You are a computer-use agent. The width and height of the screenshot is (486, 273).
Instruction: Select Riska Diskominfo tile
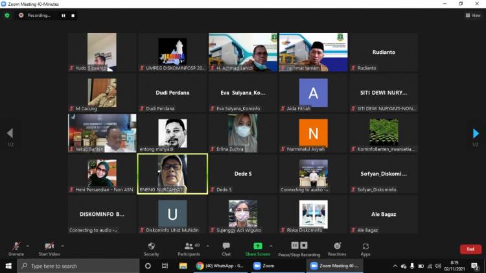point(314,215)
